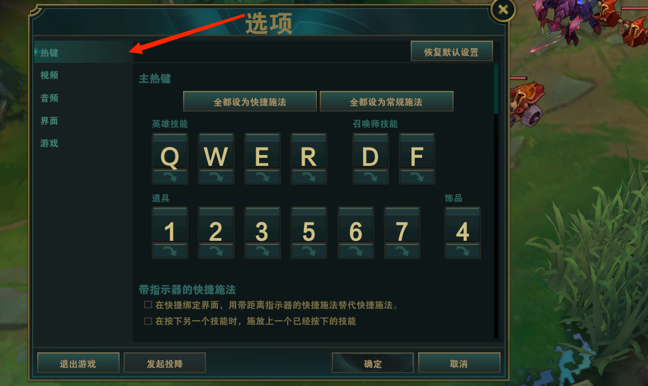Select the R ultimate hotkey slot
Viewport: 648px width, 386px height.
309,152
